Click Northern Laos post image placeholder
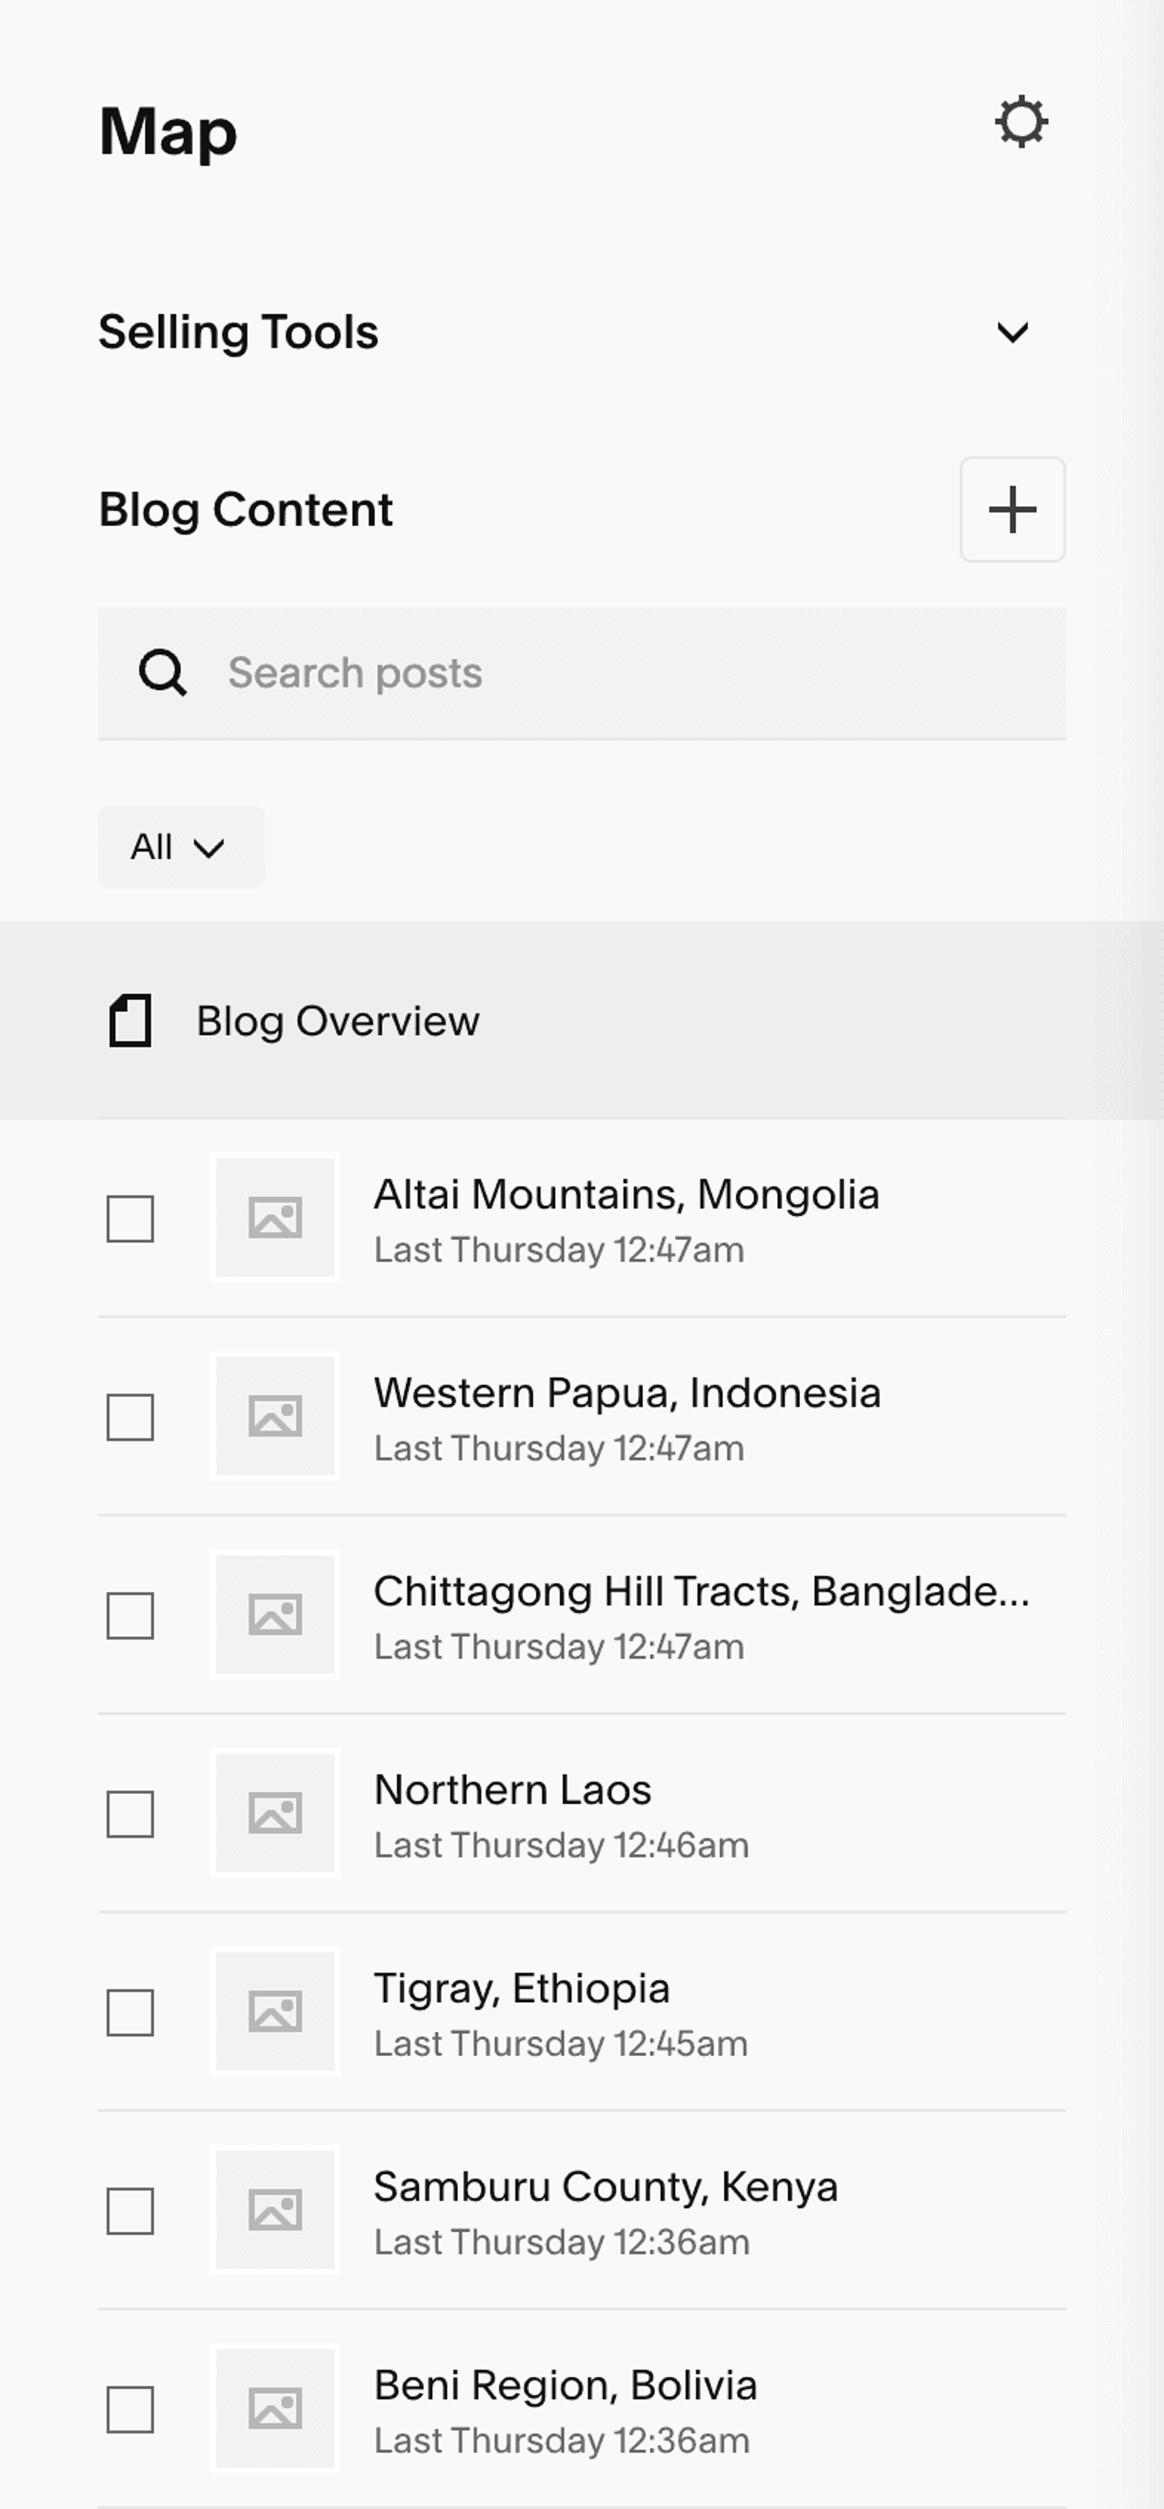Image resolution: width=1164 pixels, height=2509 pixels. coord(275,1813)
